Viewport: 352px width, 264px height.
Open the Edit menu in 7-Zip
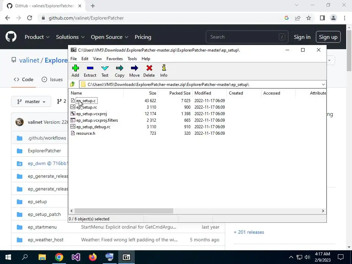point(85,58)
